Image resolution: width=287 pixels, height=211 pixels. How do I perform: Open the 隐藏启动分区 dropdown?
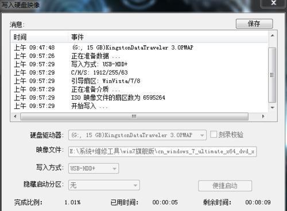click(x=104, y=185)
